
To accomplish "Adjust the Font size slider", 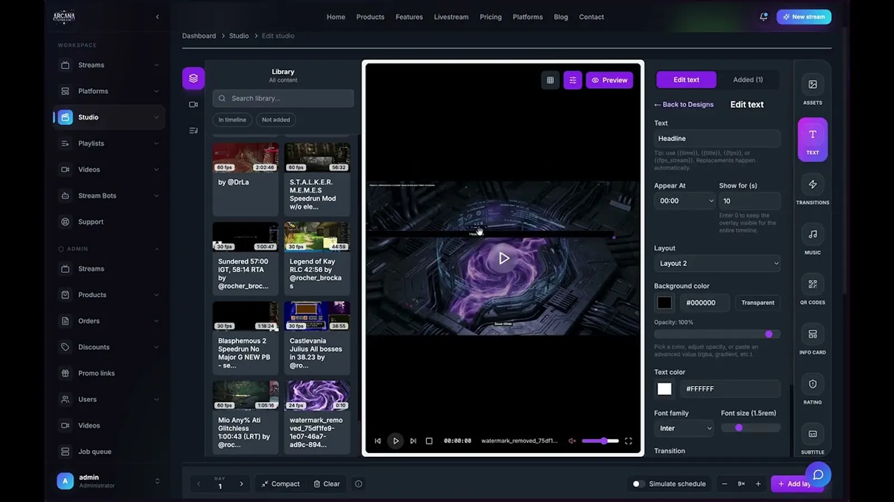I will [750, 428].
